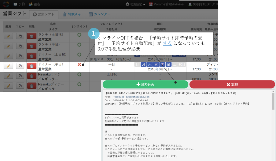This screenshot has height=161, width=276.
Task: Click the email Date: 2018-05-18 line
Action: (x=126, y=100)
